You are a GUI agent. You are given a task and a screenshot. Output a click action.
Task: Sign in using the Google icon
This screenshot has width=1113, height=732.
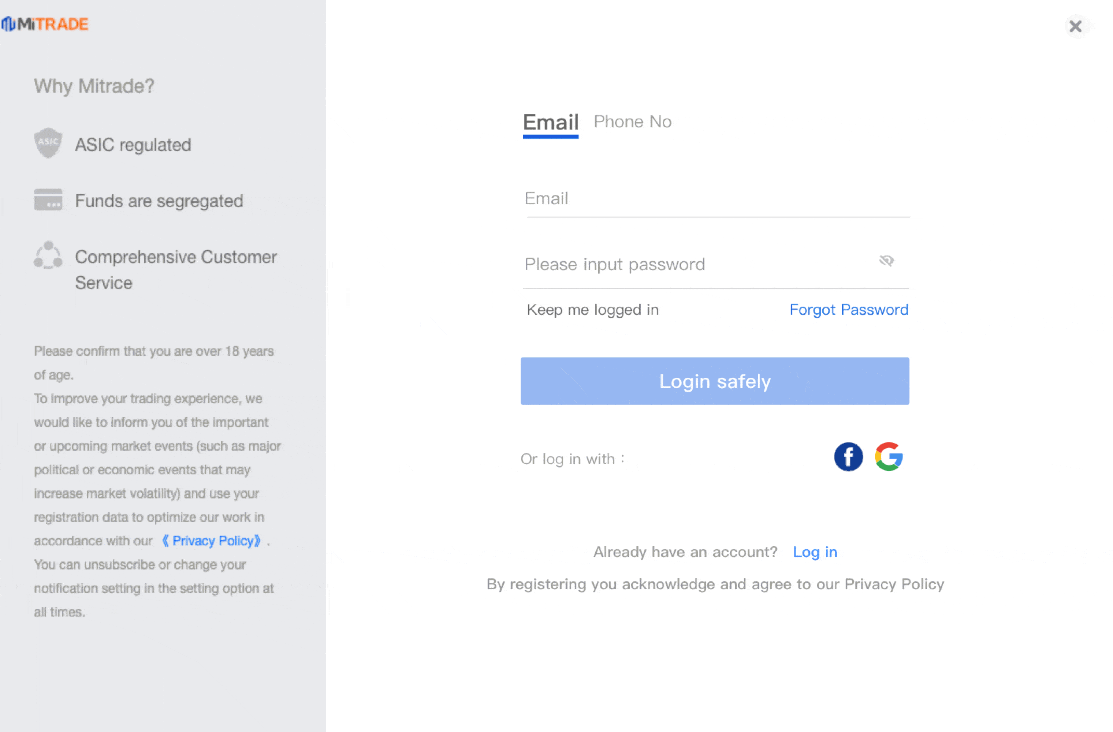889,457
